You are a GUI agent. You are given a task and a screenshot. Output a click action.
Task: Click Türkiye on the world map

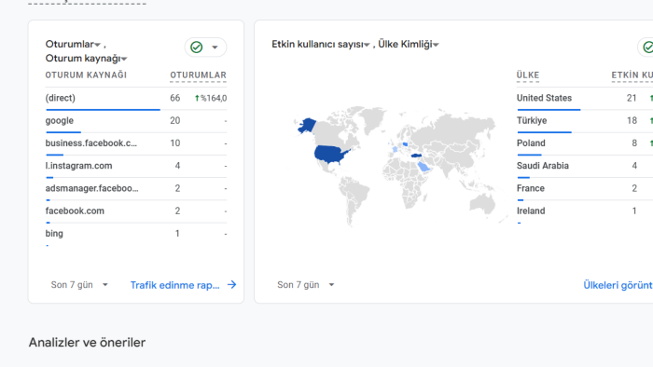point(416,156)
